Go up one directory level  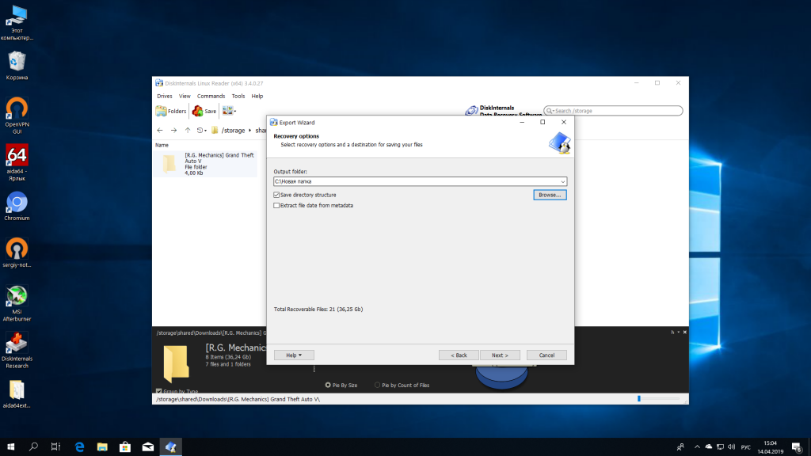point(188,130)
